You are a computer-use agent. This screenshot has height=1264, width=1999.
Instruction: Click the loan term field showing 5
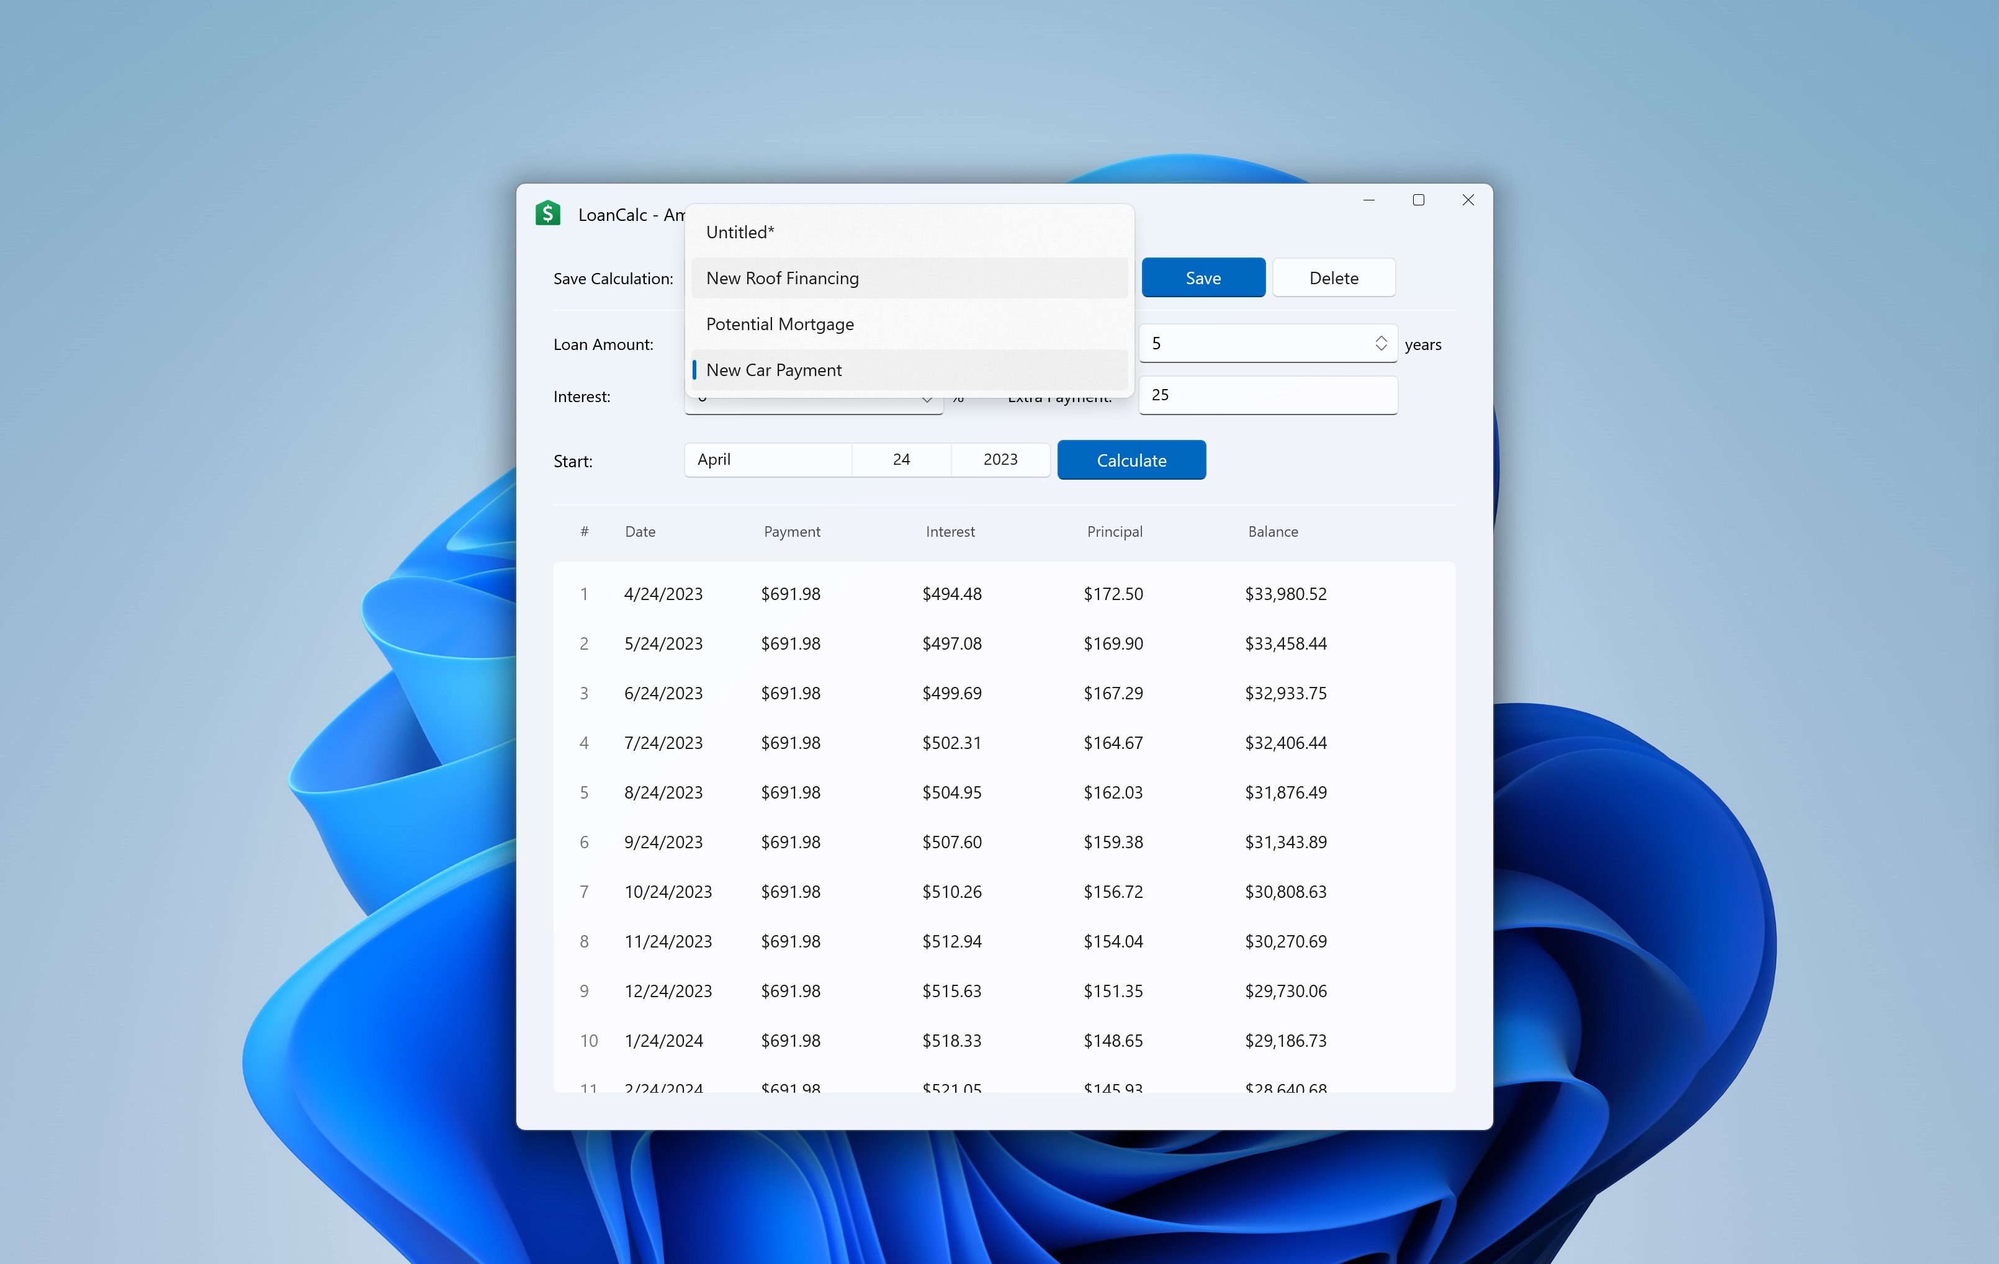click(x=1254, y=344)
